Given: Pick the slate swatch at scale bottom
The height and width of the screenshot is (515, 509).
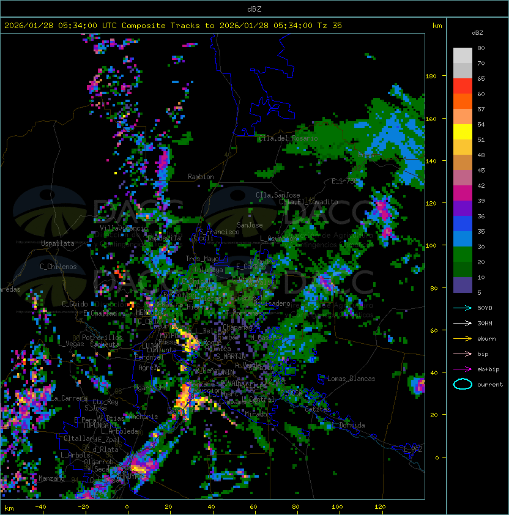Looking at the screenshot, I should [463, 285].
